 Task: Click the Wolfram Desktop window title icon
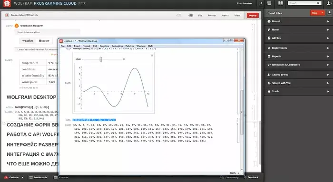tap(61, 41)
